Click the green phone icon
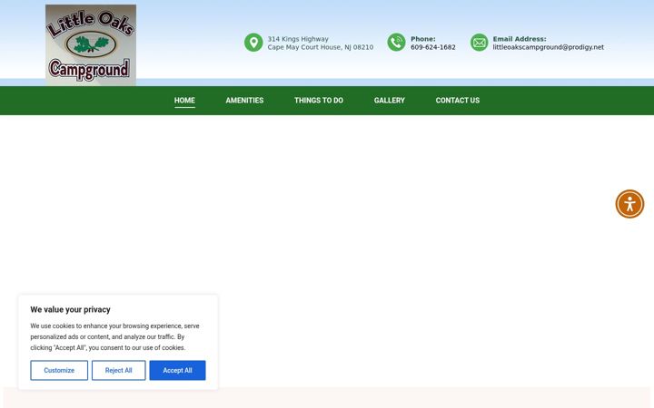This screenshot has height=408, width=654. [396, 43]
